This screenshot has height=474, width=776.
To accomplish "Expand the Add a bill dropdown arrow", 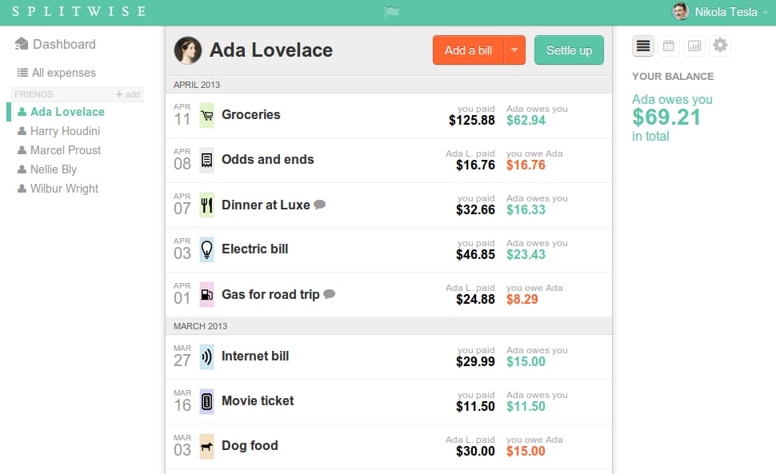I will tap(514, 50).
